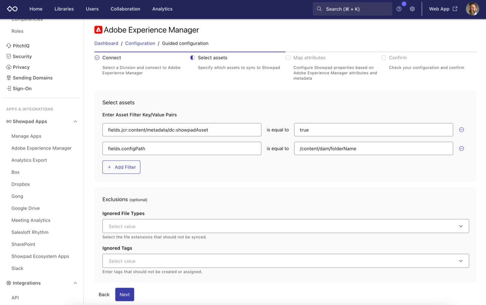Viewport: 486px width, 305px height.
Task: Edit the filter value field containing true
Action: tap(373, 130)
